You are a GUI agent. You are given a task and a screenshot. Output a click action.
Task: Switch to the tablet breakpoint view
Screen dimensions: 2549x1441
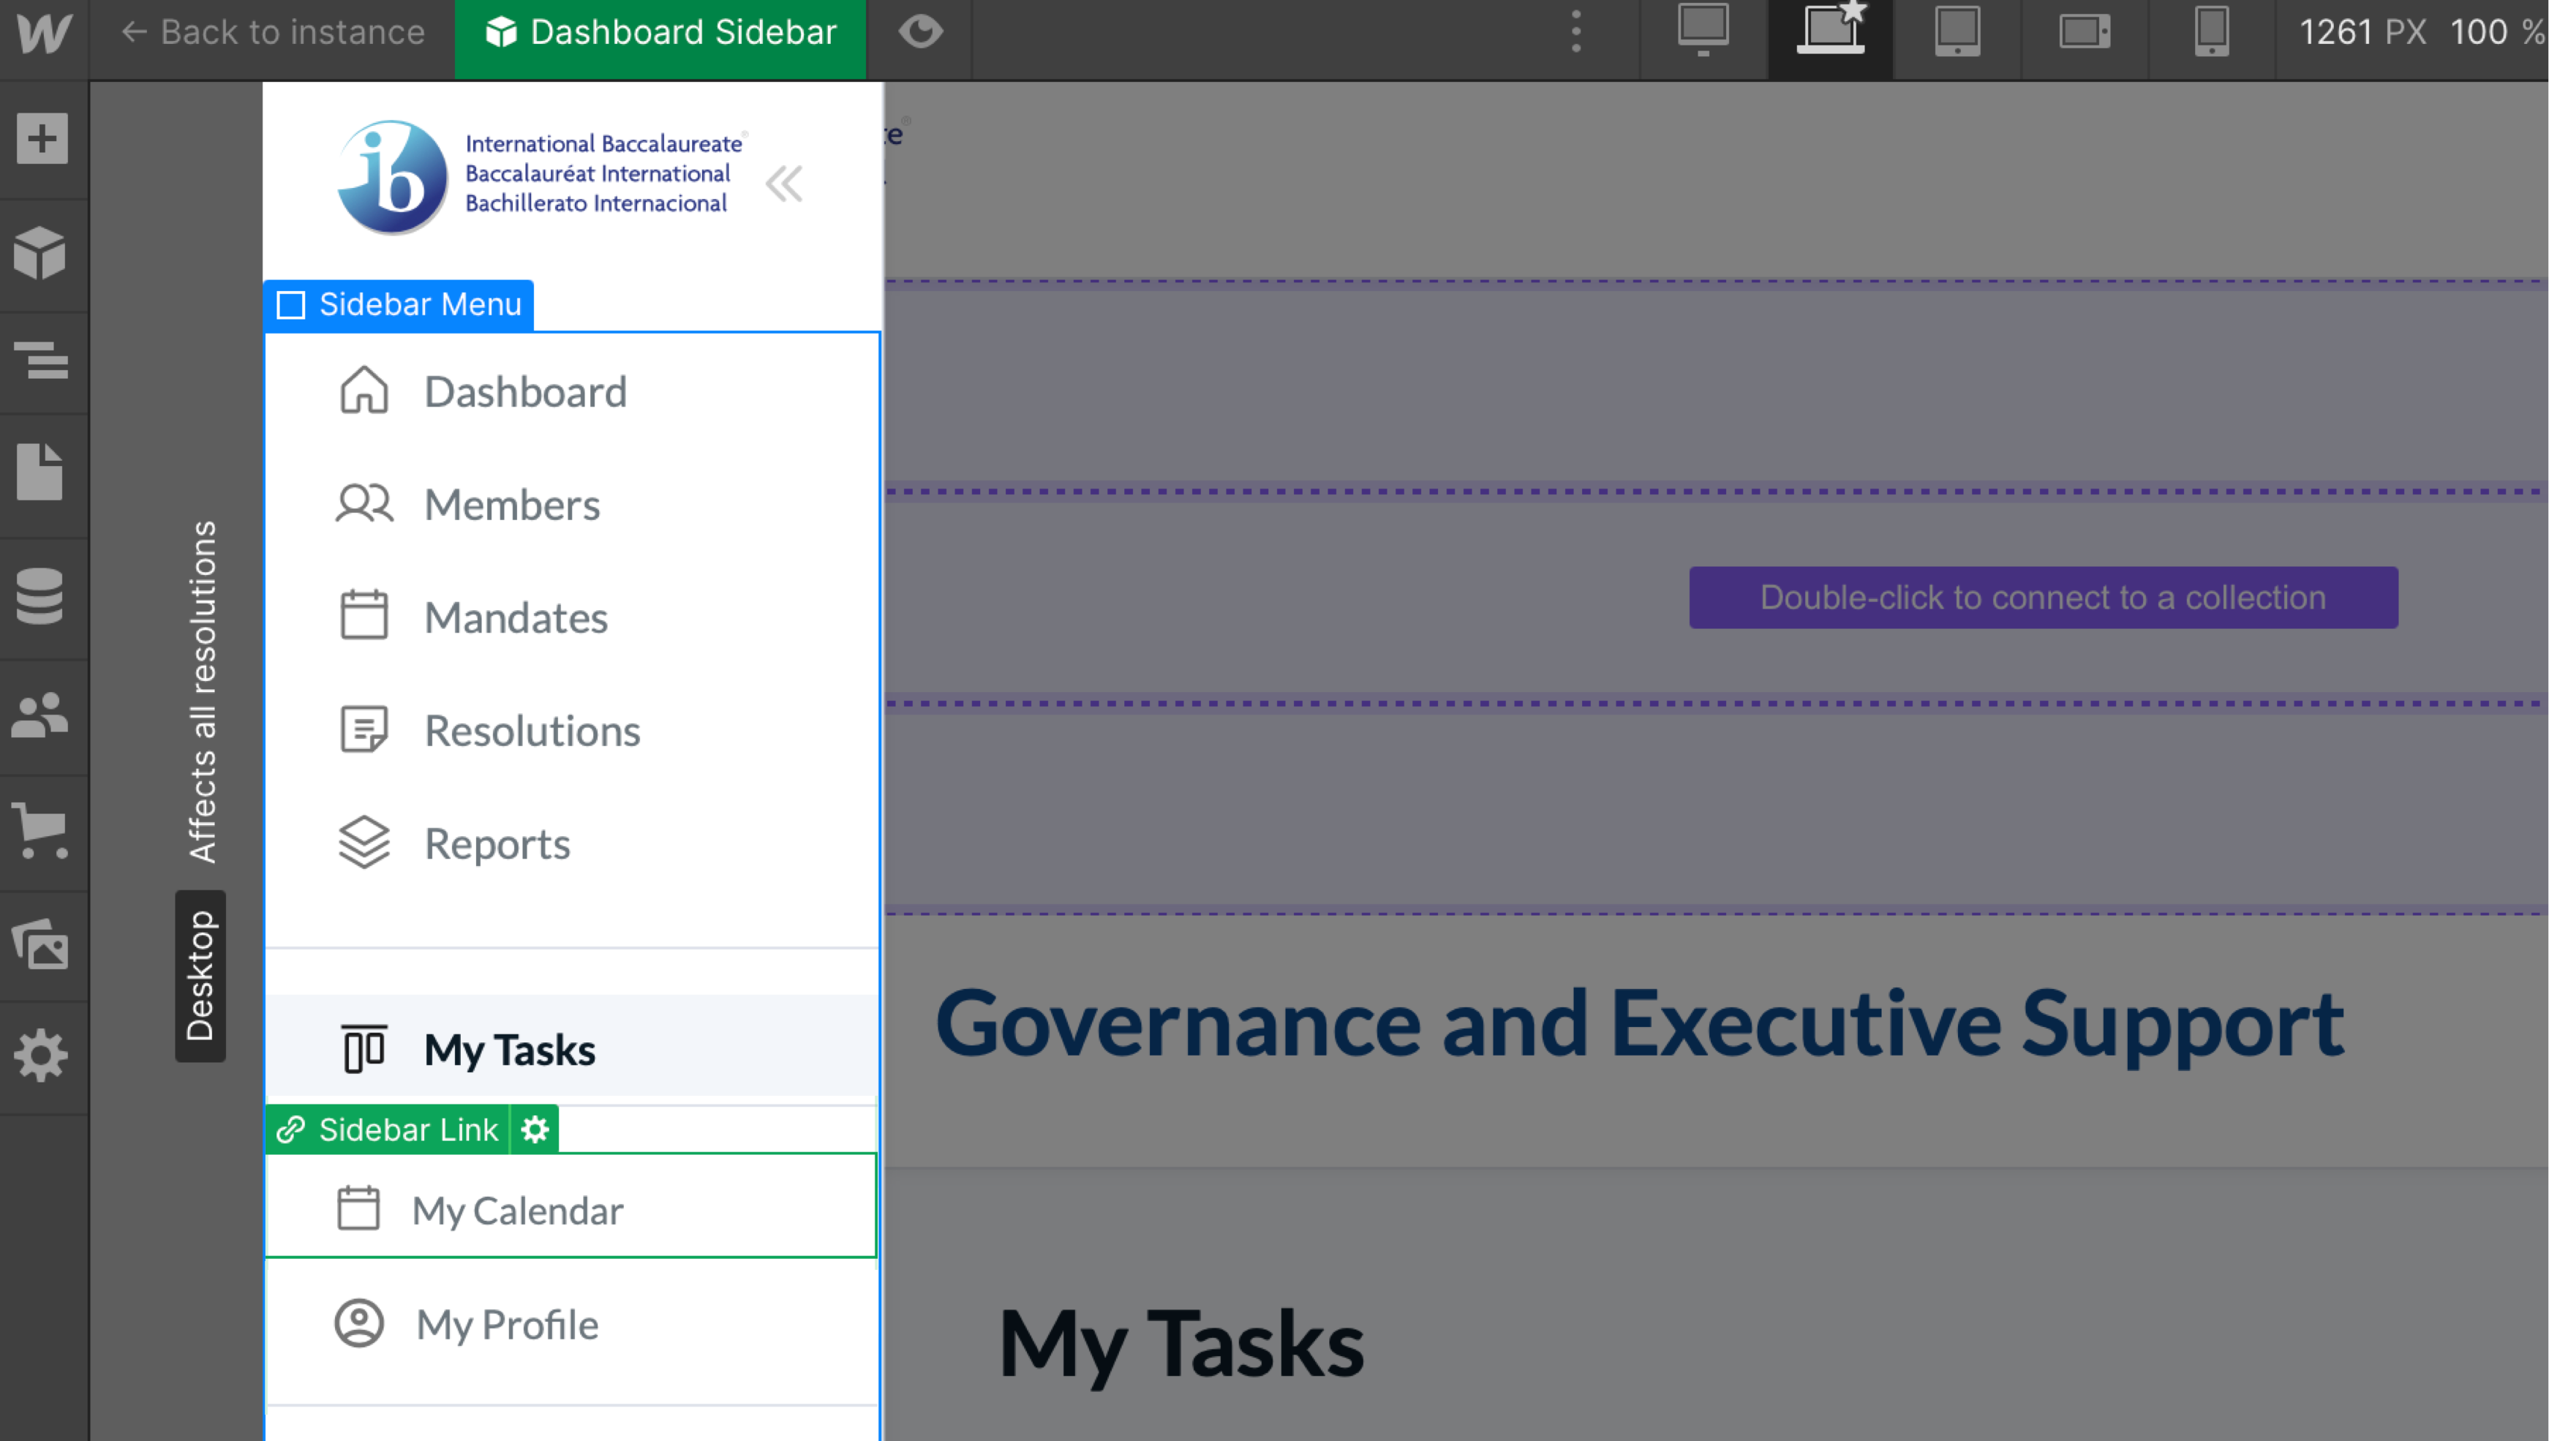[x=1957, y=31]
